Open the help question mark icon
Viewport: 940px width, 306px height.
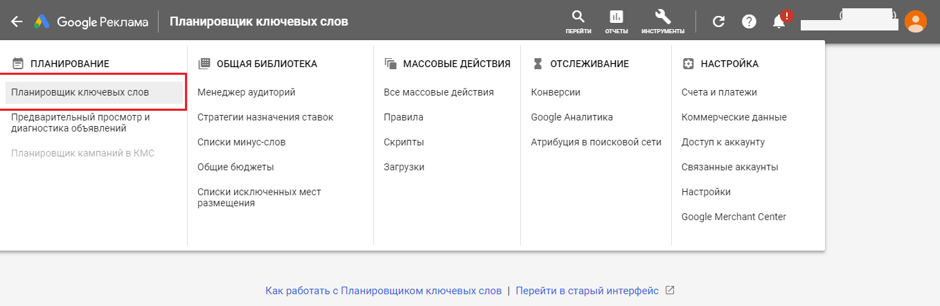click(x=749, y=21)
